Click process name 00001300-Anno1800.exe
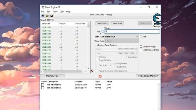The width and height of the screenshot is (196, 110). pos(101,15)
